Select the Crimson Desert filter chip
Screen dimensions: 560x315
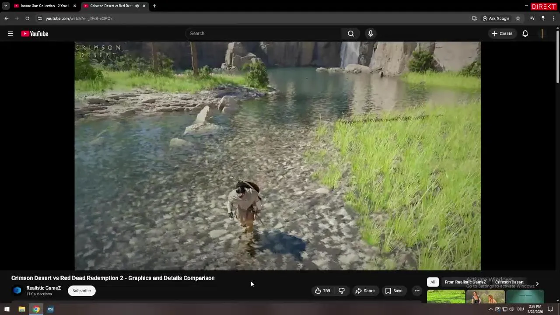tap(509, 282)
